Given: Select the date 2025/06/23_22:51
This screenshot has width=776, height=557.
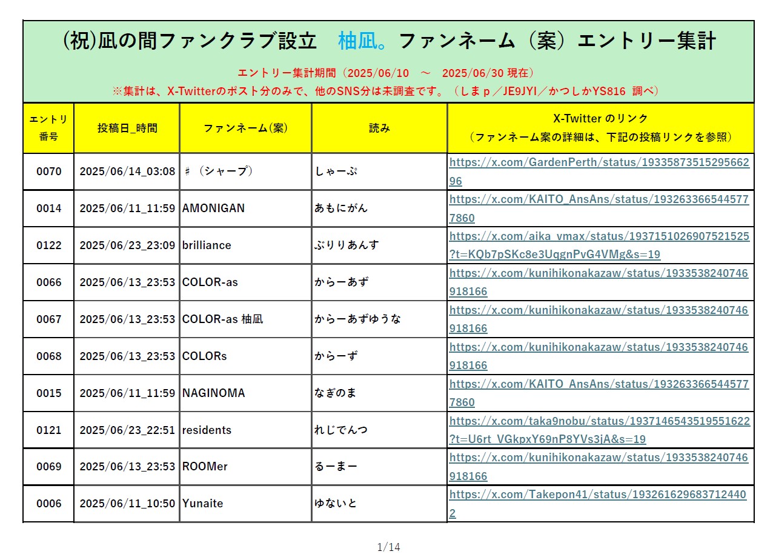Looking at the screenshot, I should coord(127,430).
